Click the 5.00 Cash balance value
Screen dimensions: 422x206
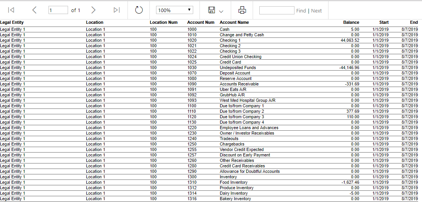(x=355, y=29)
